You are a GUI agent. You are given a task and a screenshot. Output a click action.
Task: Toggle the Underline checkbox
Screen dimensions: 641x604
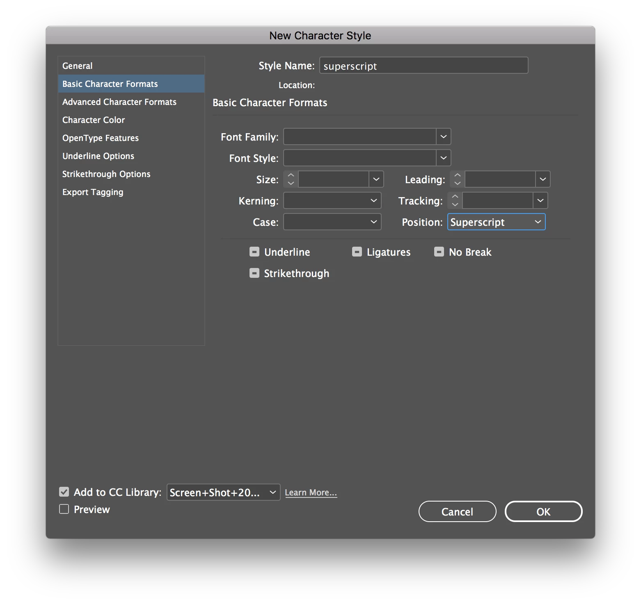tap(254, 252)
